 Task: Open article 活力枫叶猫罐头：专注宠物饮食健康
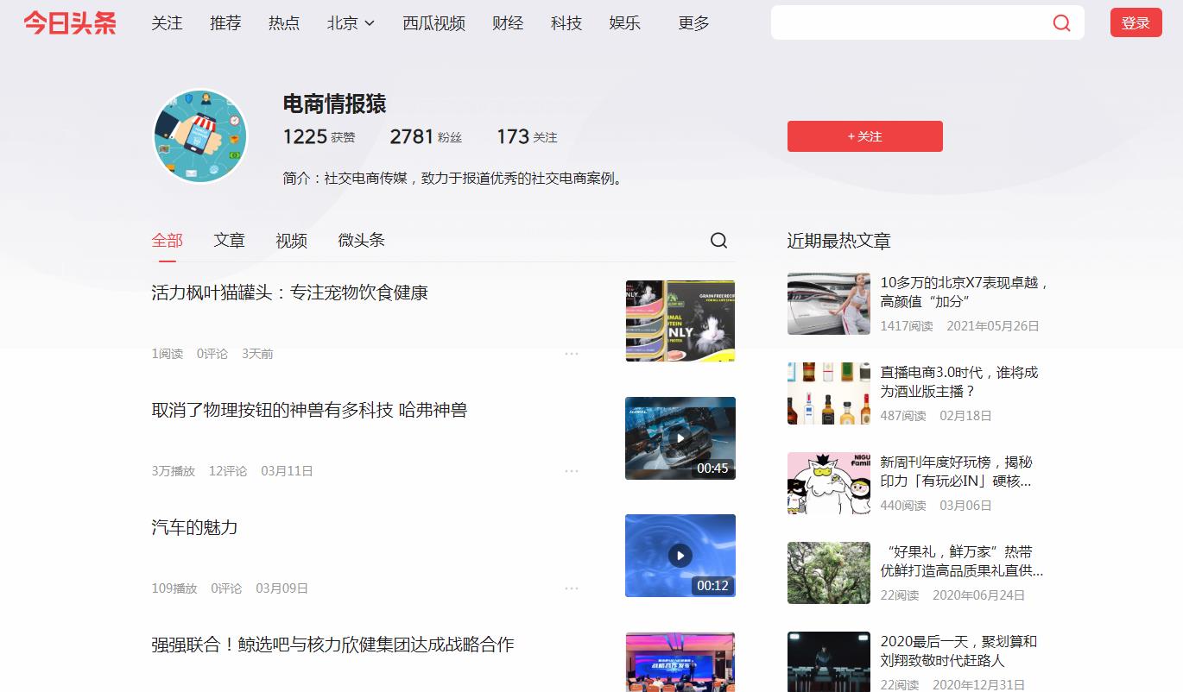pos(290,293)
